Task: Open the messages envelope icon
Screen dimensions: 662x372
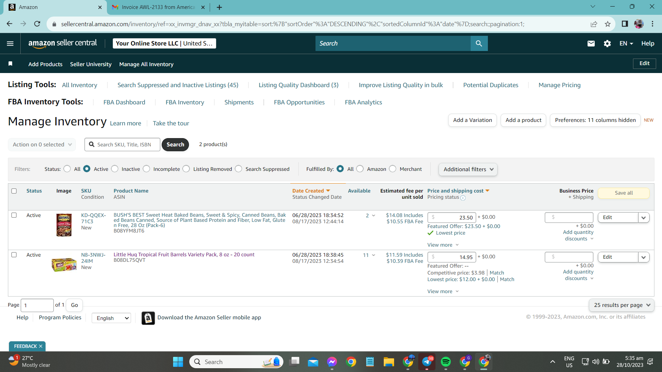Action: point(591,43)
